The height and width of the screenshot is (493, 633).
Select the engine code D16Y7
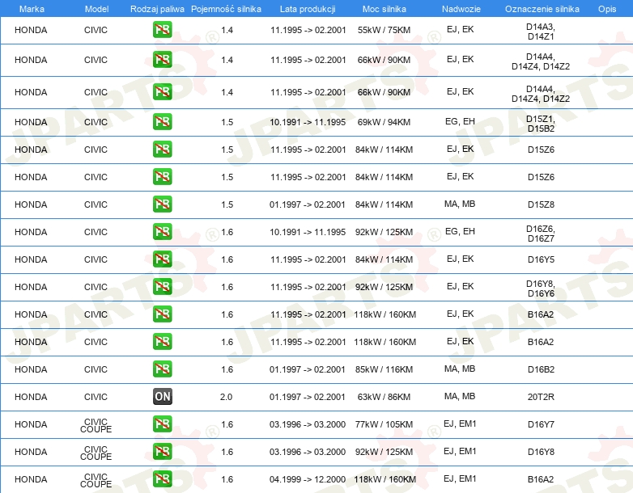[541, 424]
